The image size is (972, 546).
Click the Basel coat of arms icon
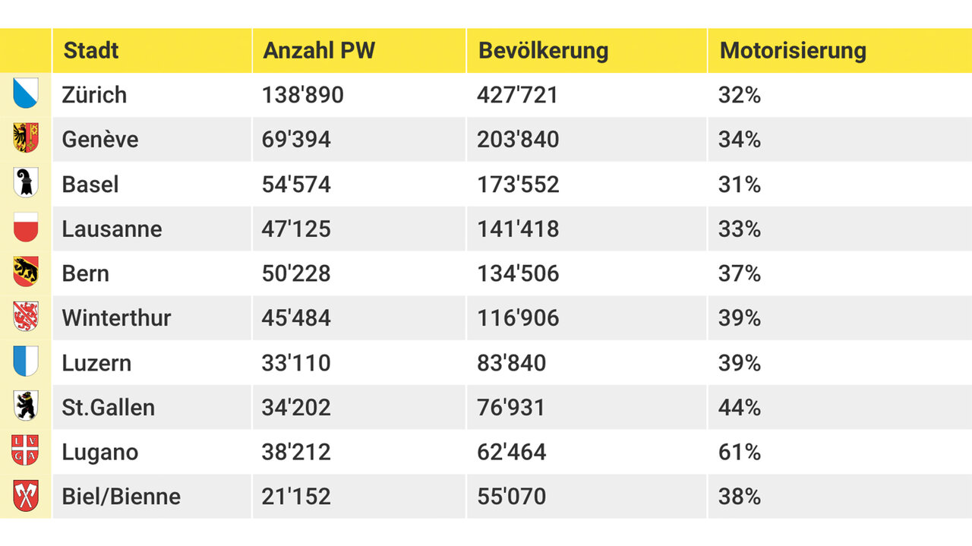click(25, 183)
